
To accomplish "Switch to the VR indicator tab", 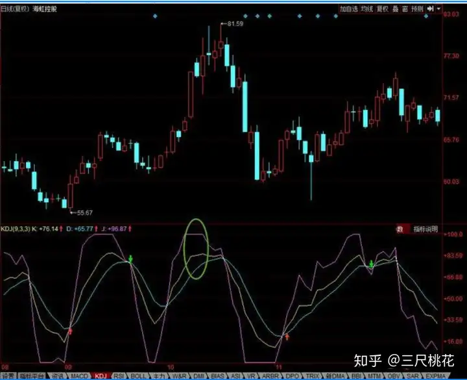I will click(x=251, y=376).
